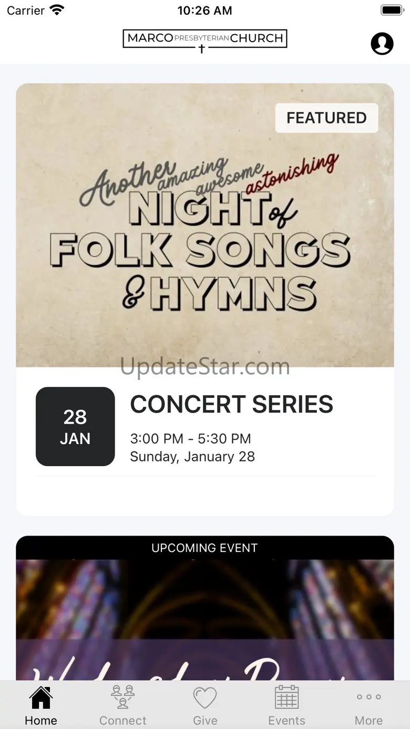
Task: Click the Marco Presbyterian Church name text
Action: click(x=205, y=38)
